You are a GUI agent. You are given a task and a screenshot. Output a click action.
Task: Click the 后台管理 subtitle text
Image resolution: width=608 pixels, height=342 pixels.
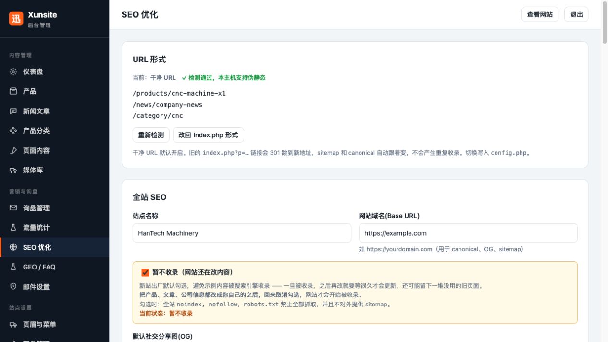39,25
